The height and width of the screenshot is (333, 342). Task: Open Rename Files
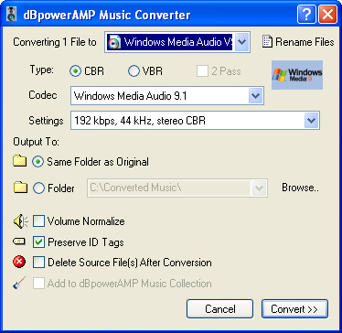tap(298, 42)
